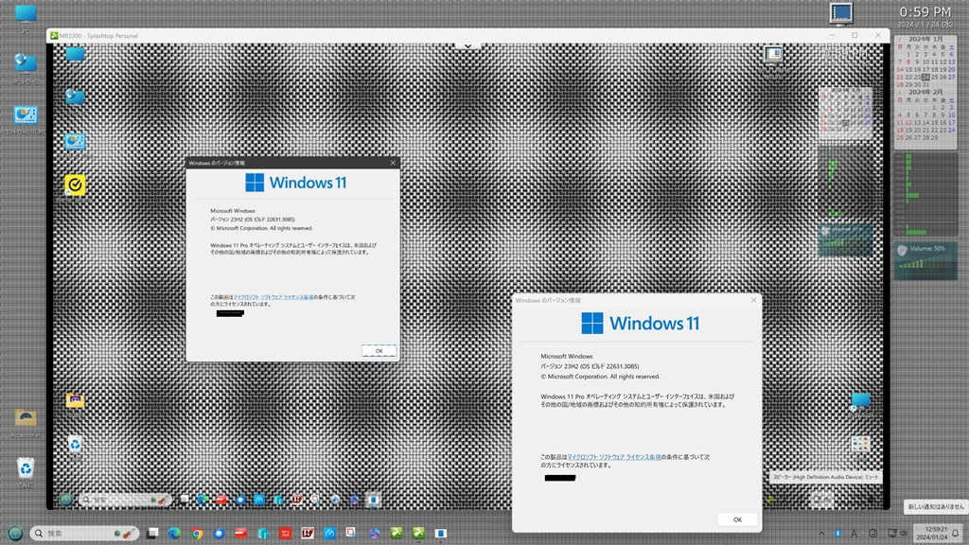Minimize the Splashtop Personal window
Viewport: 969px width, 545px height.
point(831,35)
